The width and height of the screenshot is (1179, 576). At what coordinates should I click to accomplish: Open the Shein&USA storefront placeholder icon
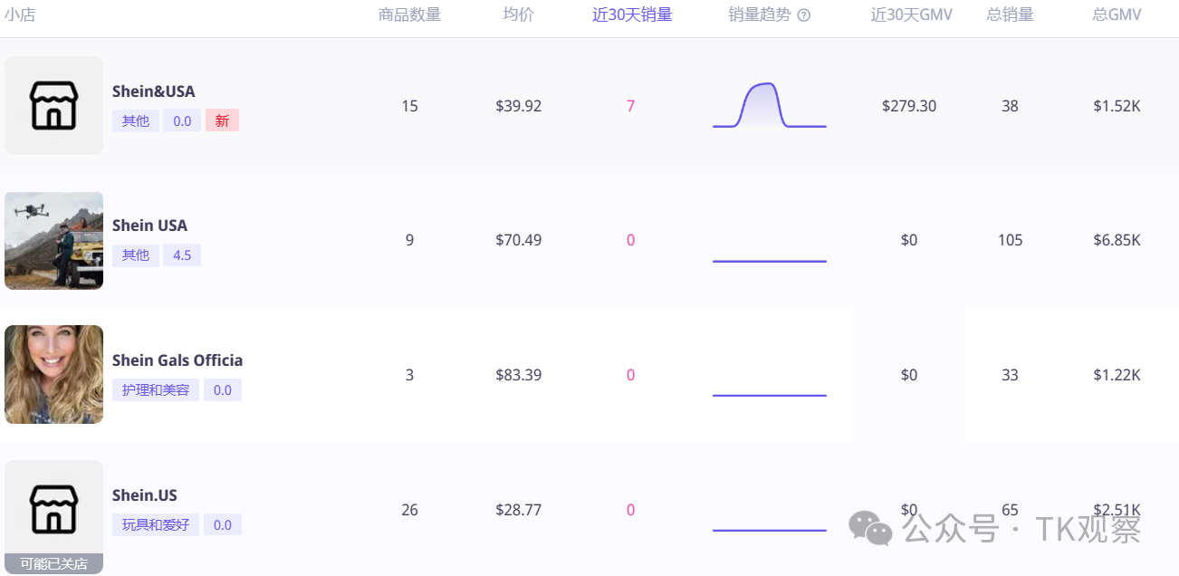pyautogui.click(x=54, y=106)
